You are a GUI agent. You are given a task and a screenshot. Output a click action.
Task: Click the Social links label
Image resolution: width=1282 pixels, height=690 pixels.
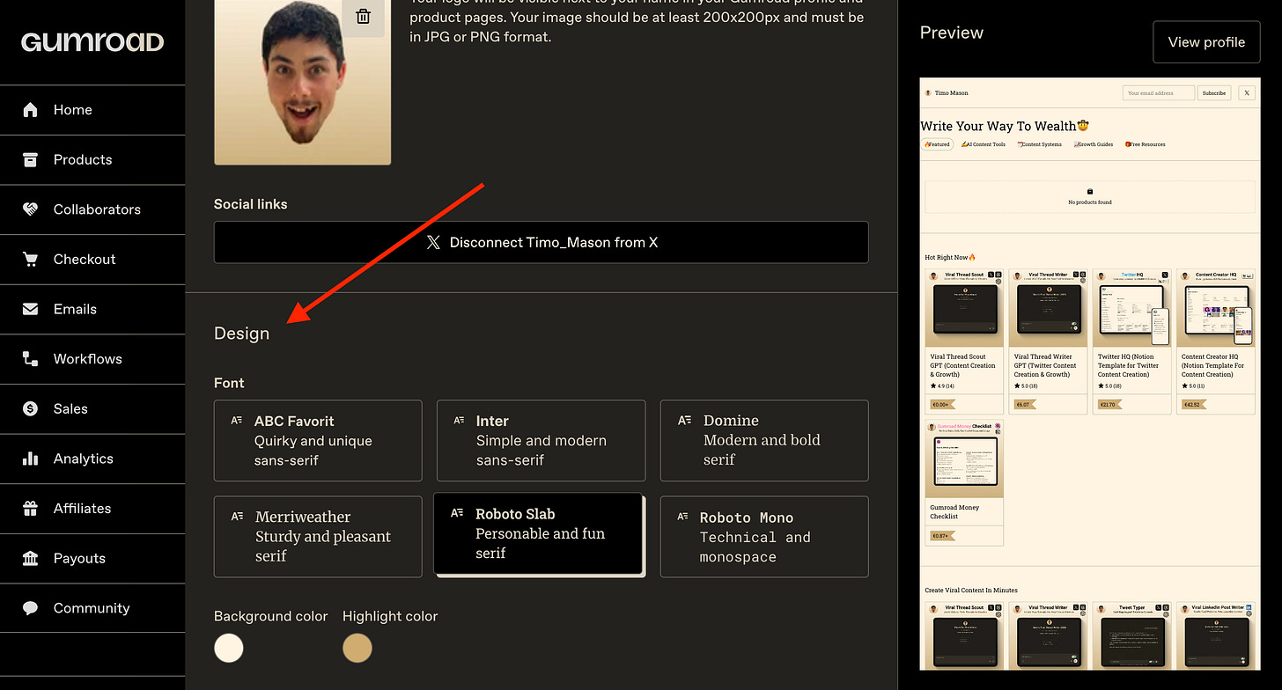point(250,204)
